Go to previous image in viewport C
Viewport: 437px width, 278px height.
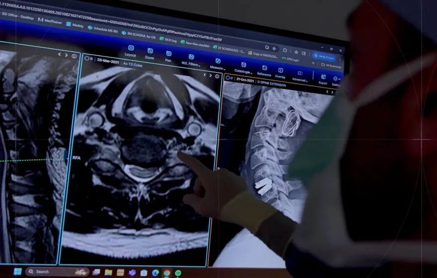[327, 92]
